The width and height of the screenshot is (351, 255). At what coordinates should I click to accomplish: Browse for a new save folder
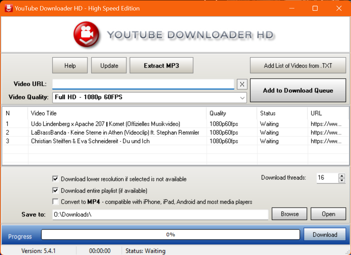click(x=289, y=214)
